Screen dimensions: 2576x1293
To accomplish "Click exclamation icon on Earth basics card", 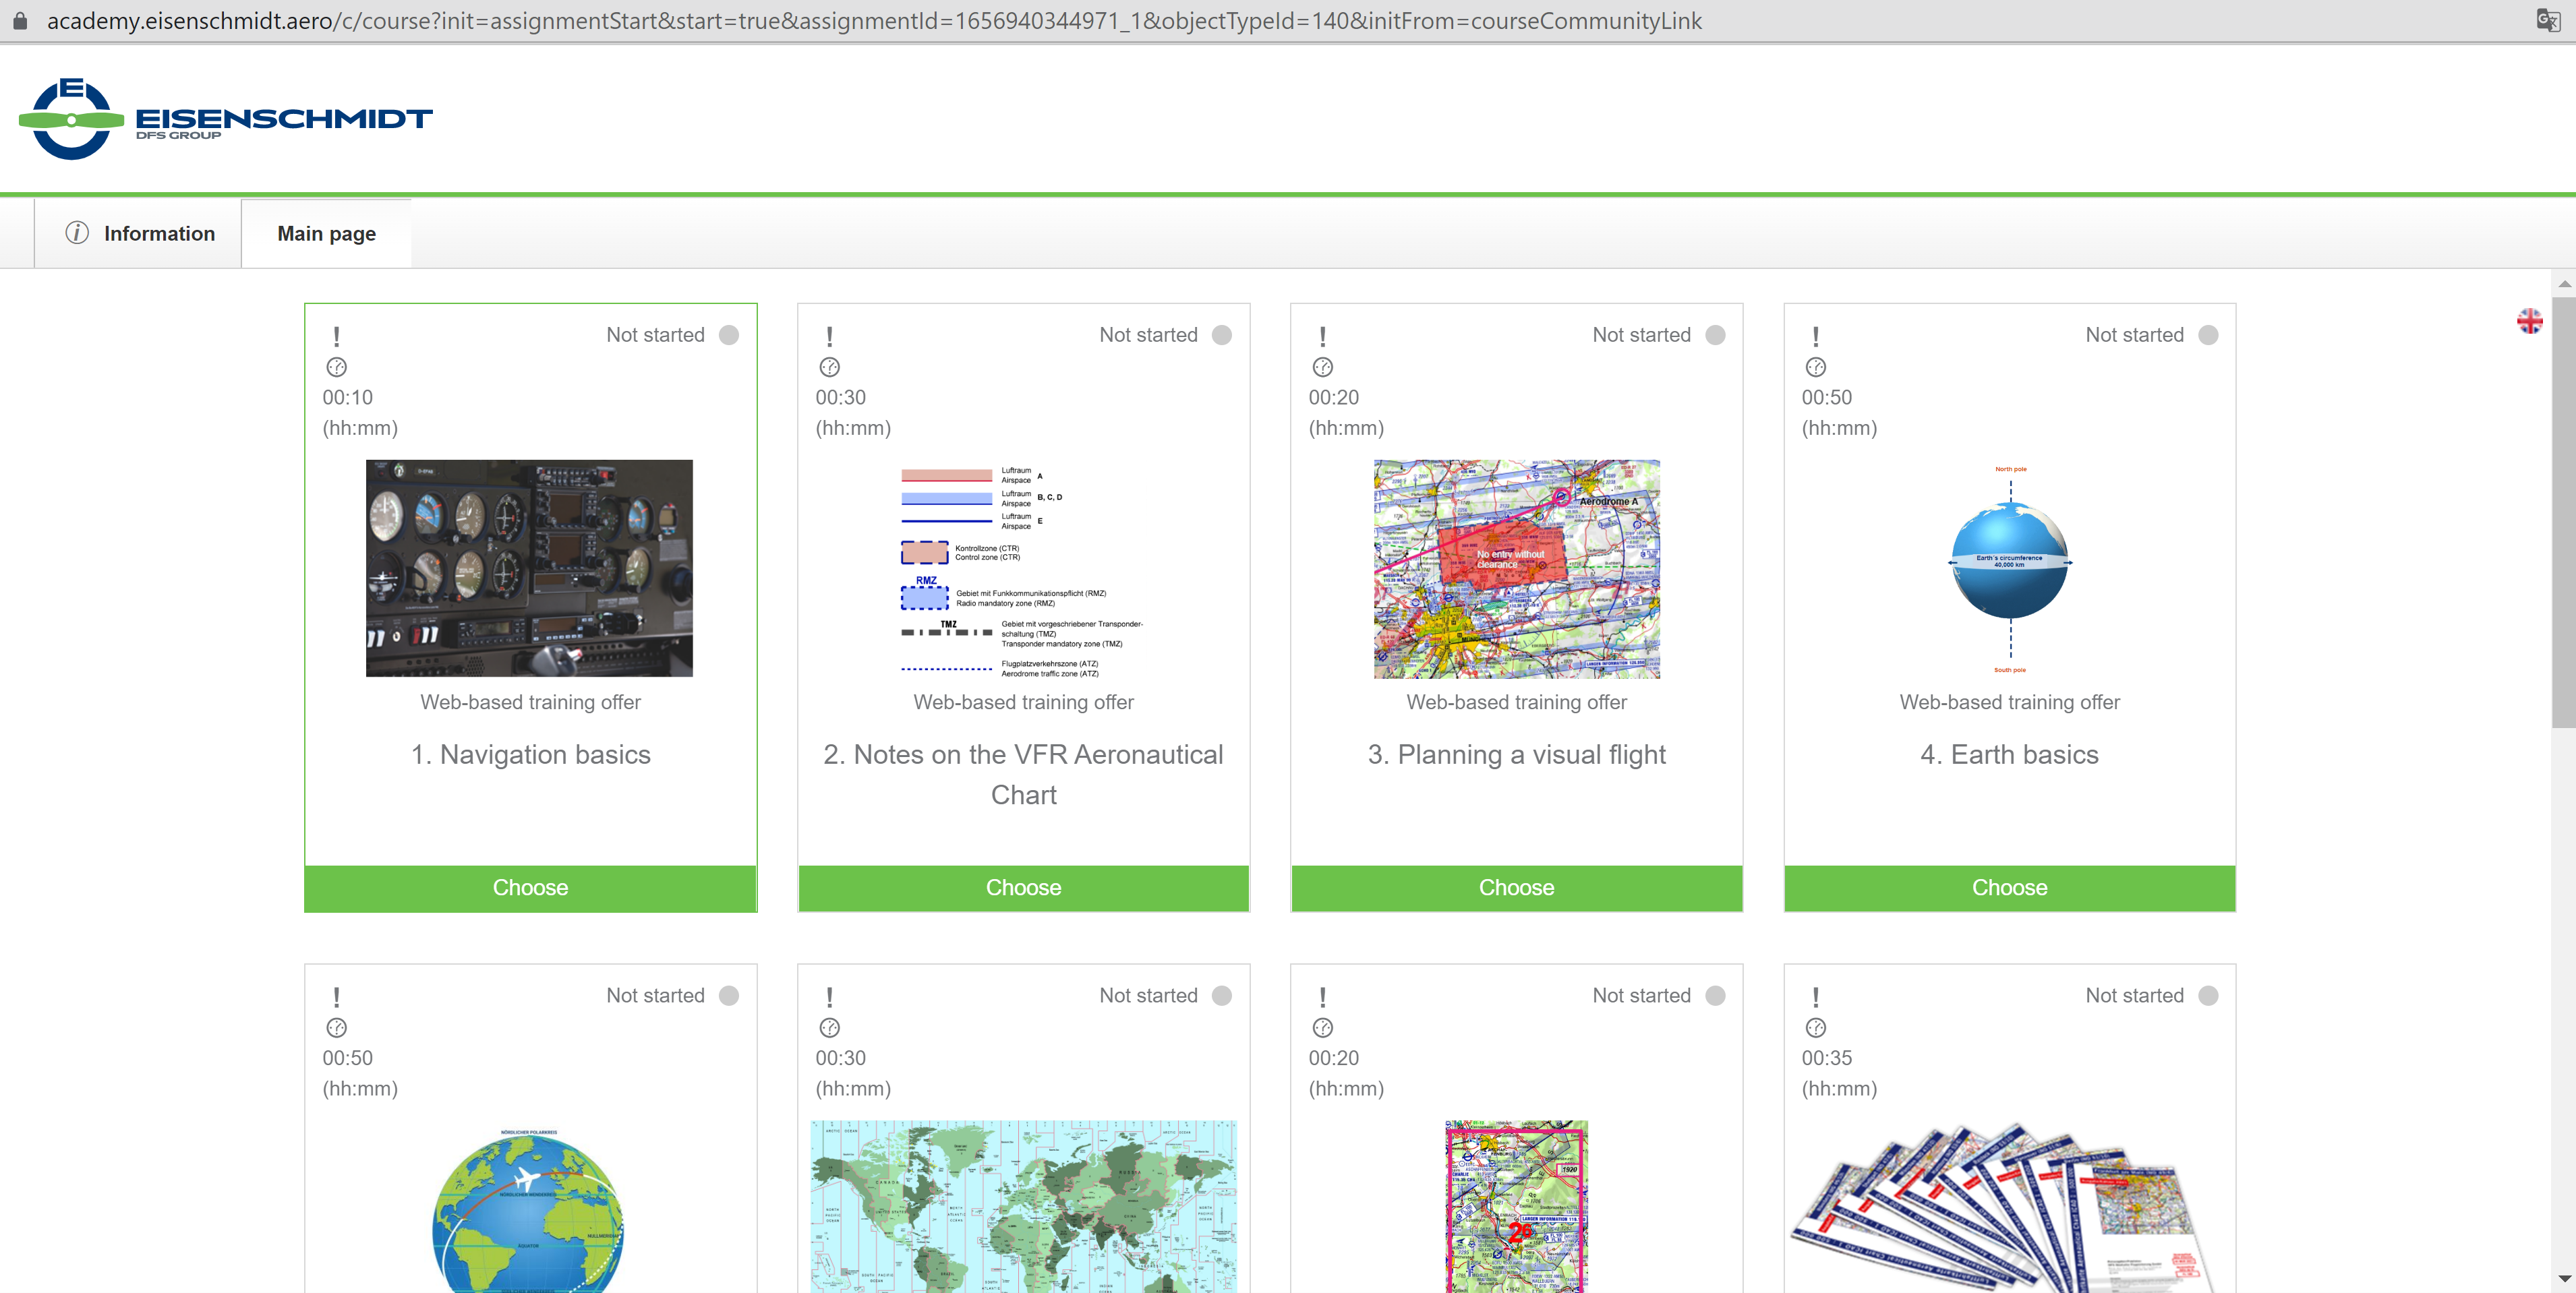I will [x=1816, y=336].
